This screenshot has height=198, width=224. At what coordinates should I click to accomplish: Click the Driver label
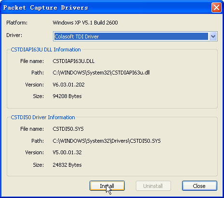(14, 35)
